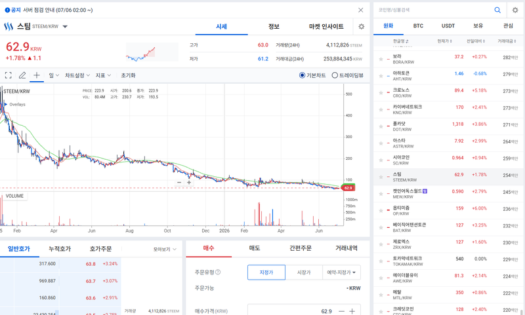Open the gear settings beside 마켓 인사이트

pos(362,26)
